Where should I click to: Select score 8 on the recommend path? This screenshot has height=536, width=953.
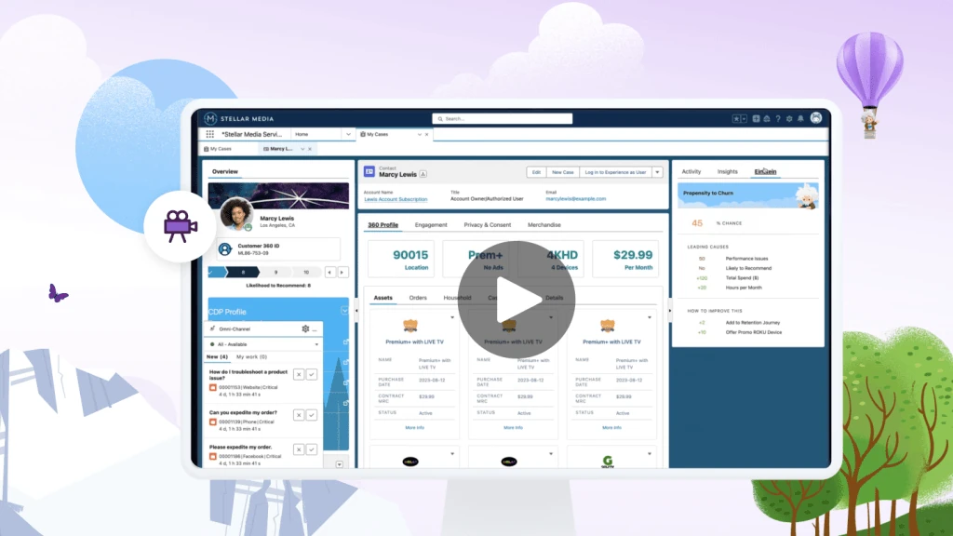(243, 273)
